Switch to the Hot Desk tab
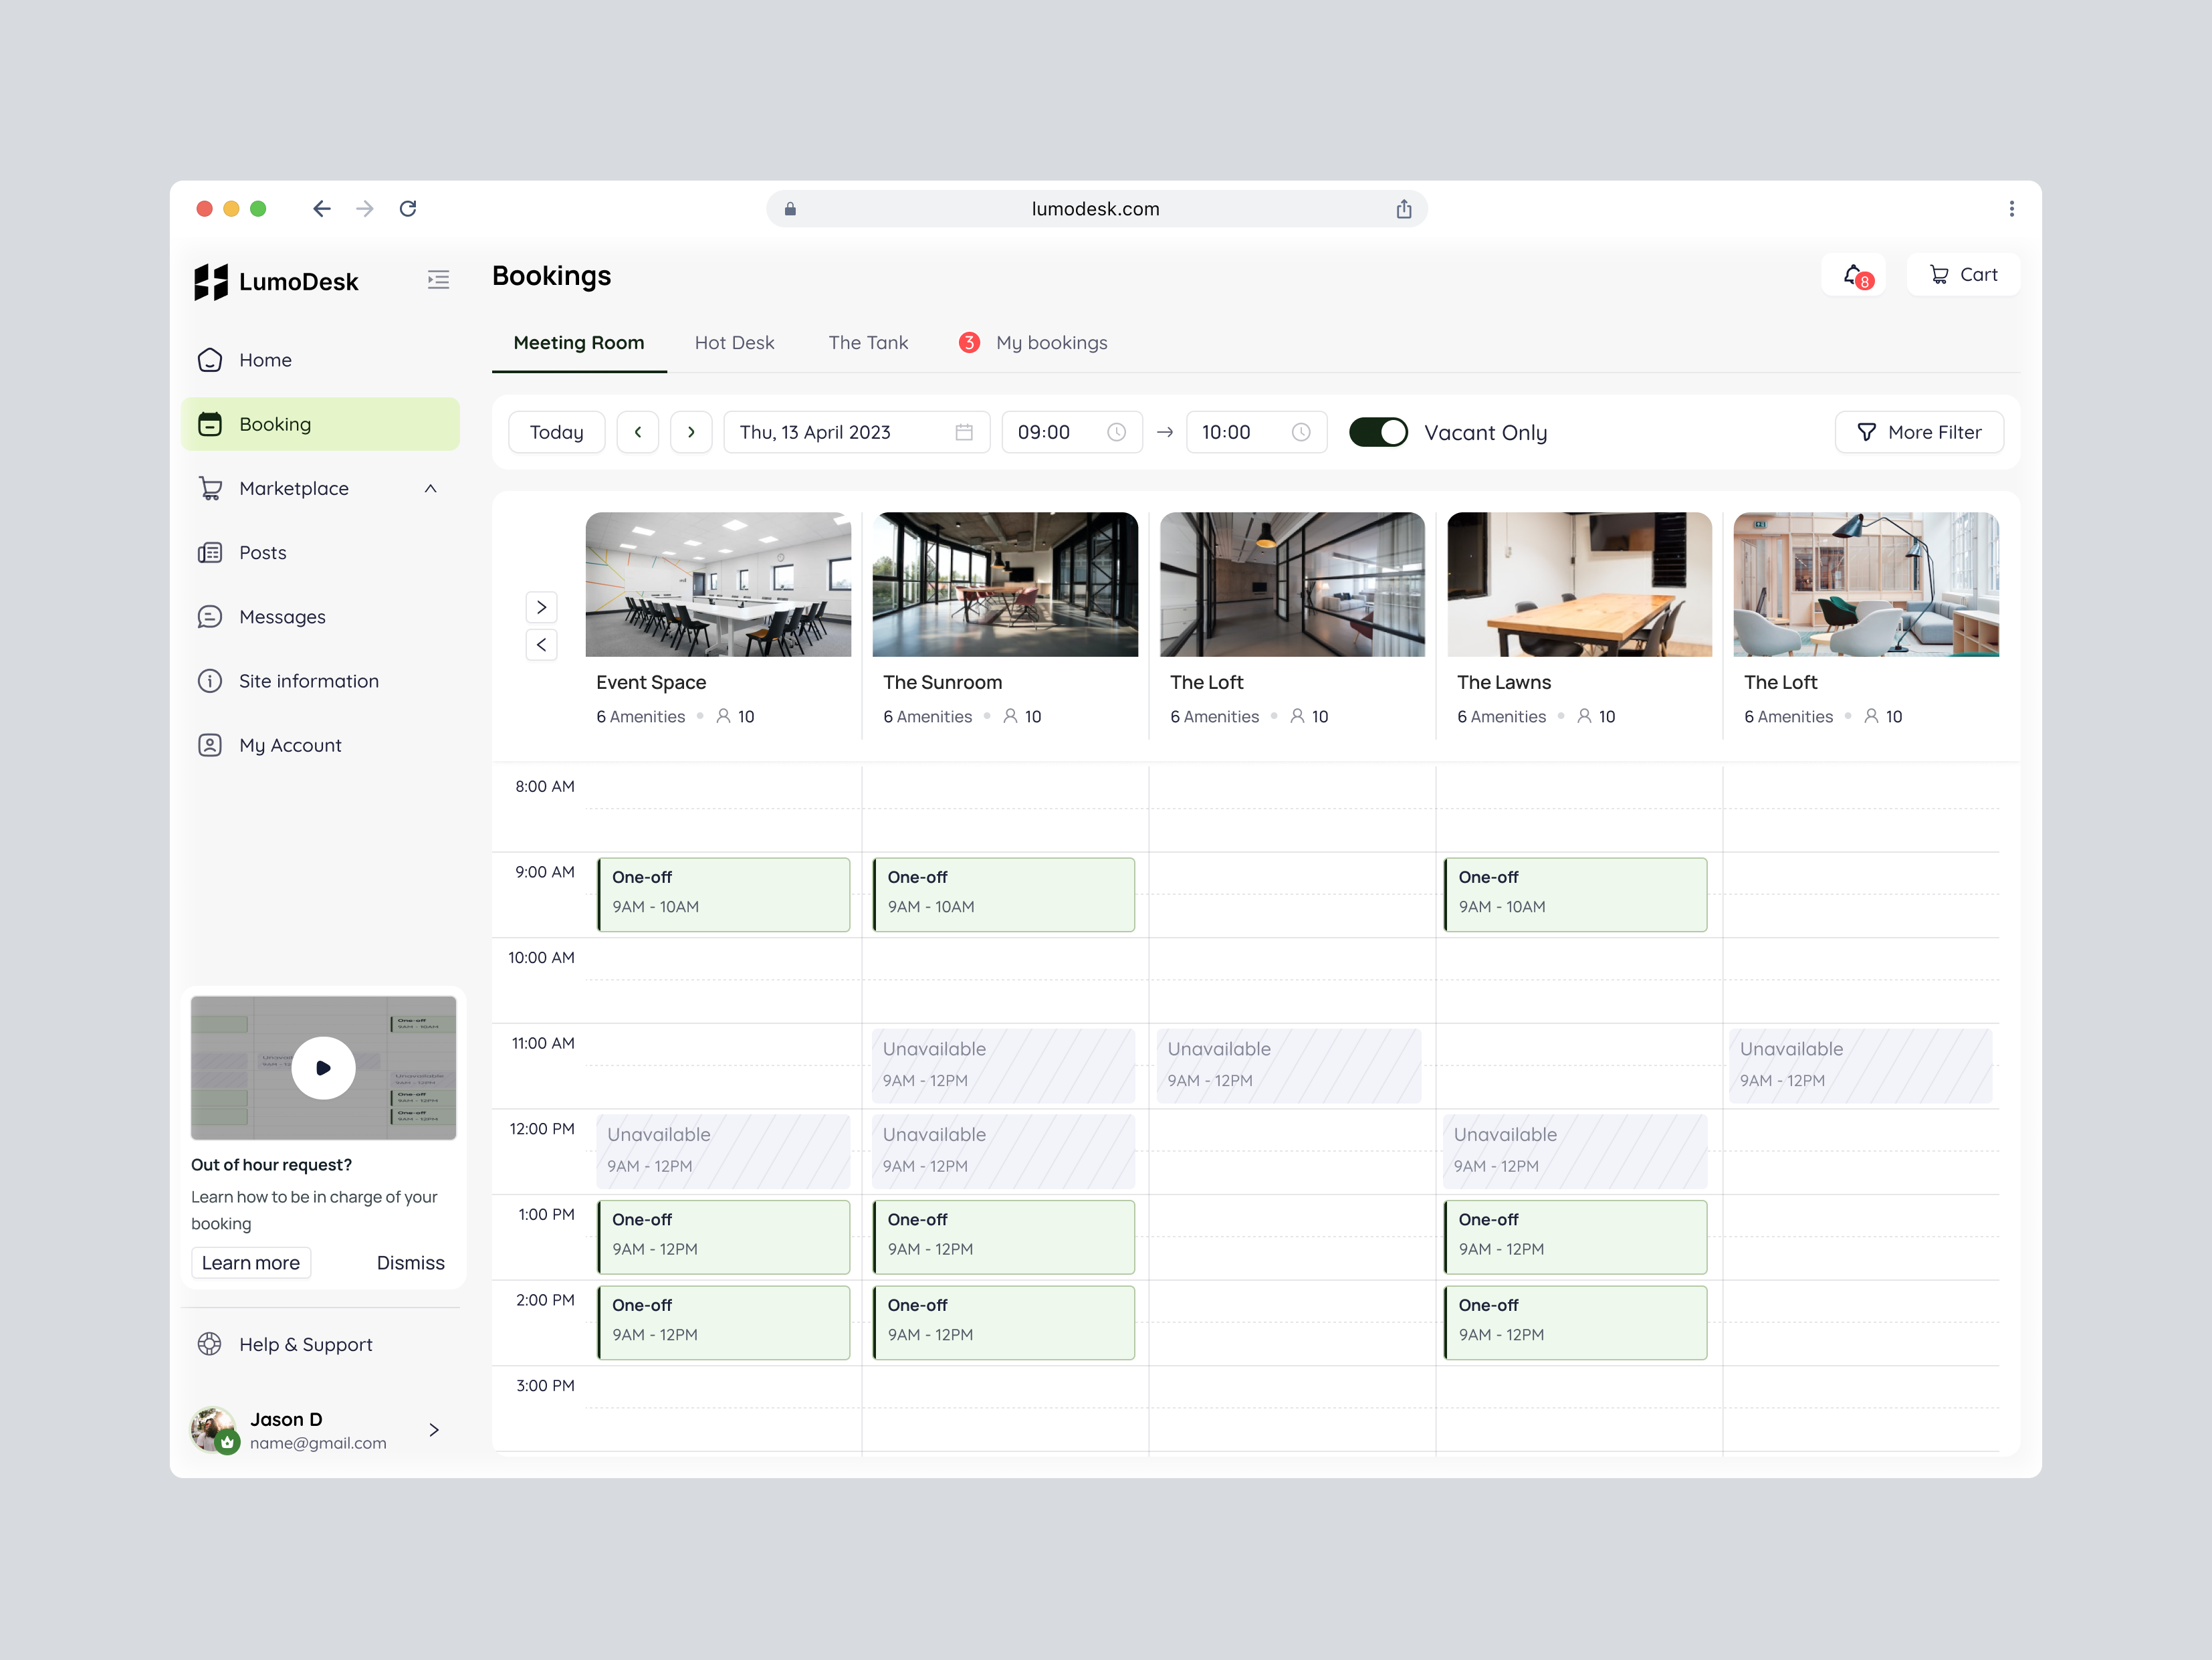Screen dimensions: 2212x1660 (x=735, y=342)
